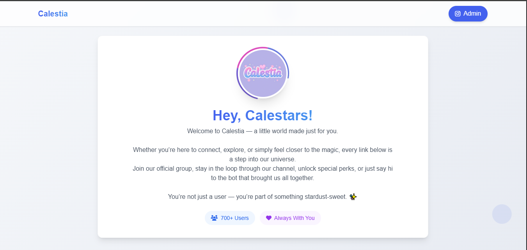Click the purple heart icon
Screen dimensions: 527x250
(269, 218)
